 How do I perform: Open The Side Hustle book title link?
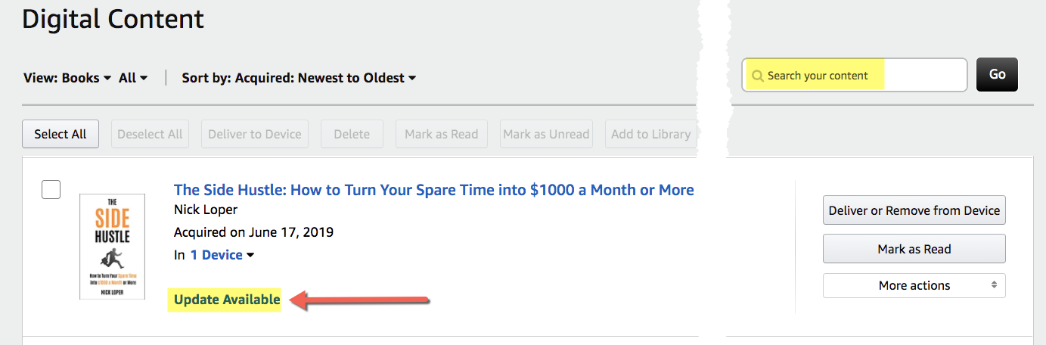click(433, 190)
